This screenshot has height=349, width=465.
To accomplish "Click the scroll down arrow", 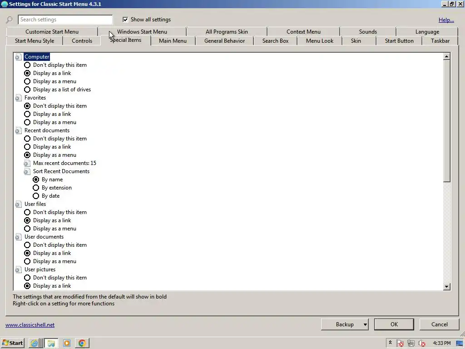I will point(447,287).
